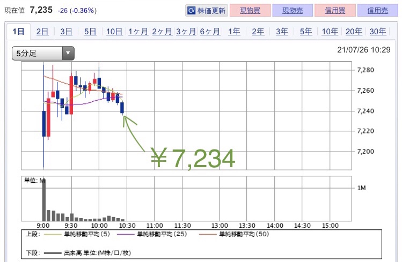Viewport: 402px width, 262px height.
Task: Click the 出来高 volume legend entry
Action: coord(87,253)
